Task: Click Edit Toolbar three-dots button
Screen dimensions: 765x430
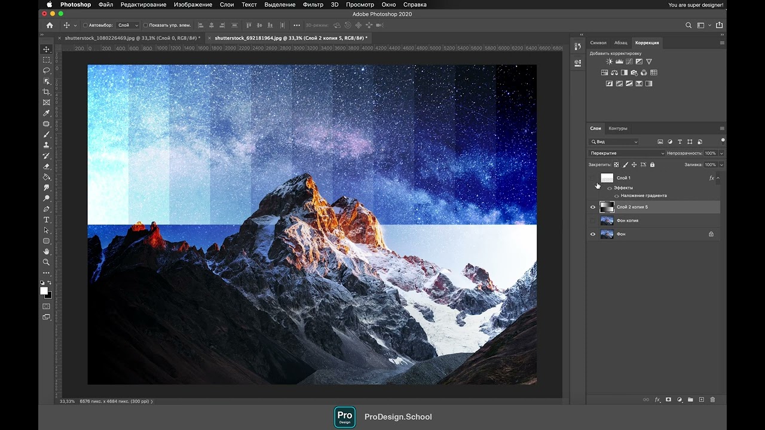Action: point(47,273)
